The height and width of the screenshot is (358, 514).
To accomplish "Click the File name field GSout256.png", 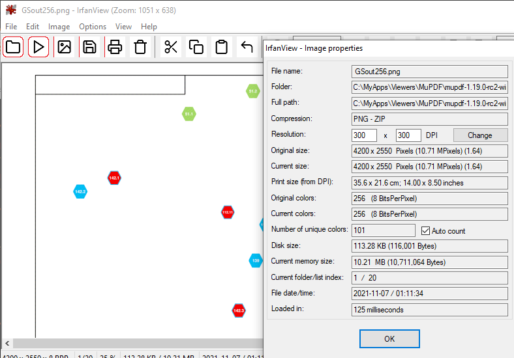I will pyautogui.click(x=430, y=72).
